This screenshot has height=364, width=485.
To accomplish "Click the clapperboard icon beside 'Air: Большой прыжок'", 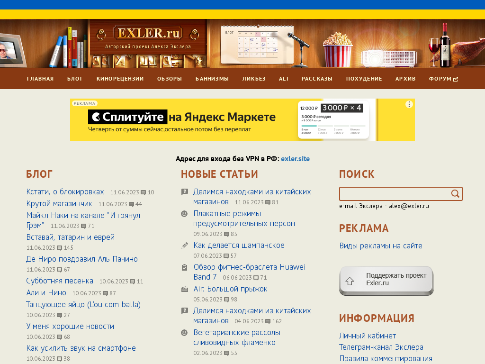I will tap(184, 289).
